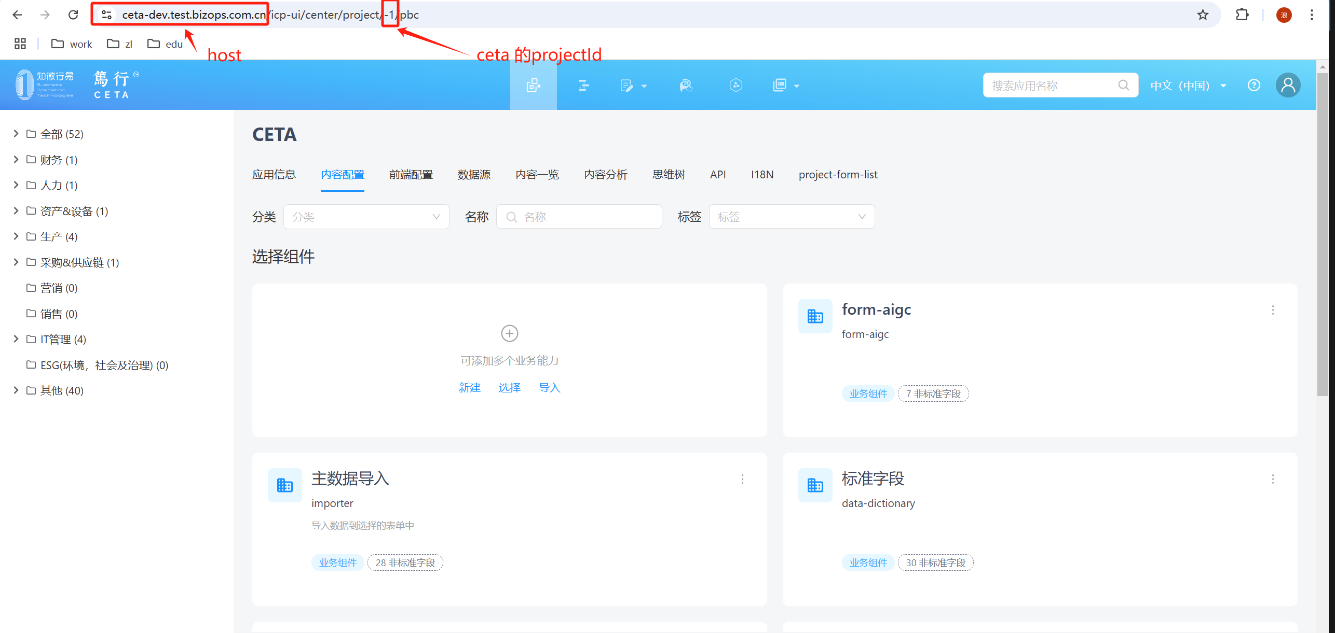This screenshot has height=633, width=1335.
Task: Open the SDK nav dropdown
Action: [786, 85]
